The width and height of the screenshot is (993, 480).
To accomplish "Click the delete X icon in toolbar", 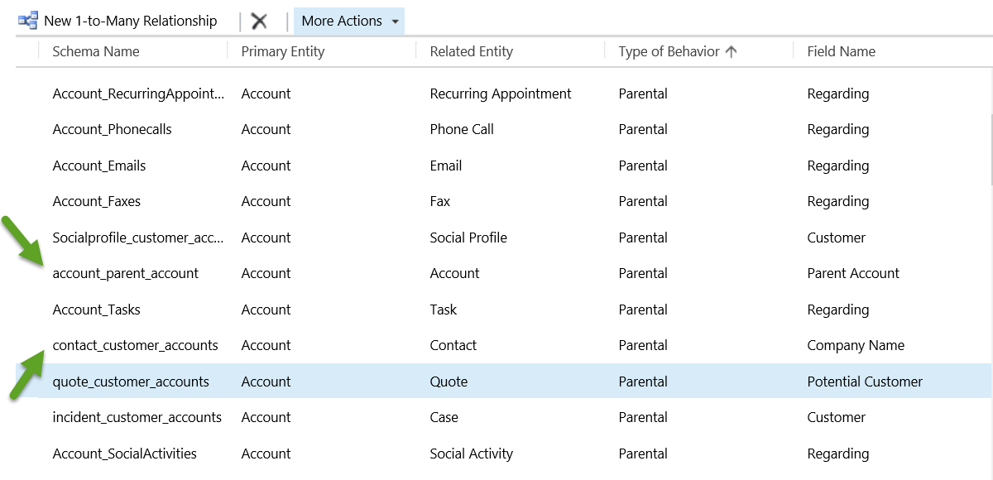I will click(x=259, y=22).
